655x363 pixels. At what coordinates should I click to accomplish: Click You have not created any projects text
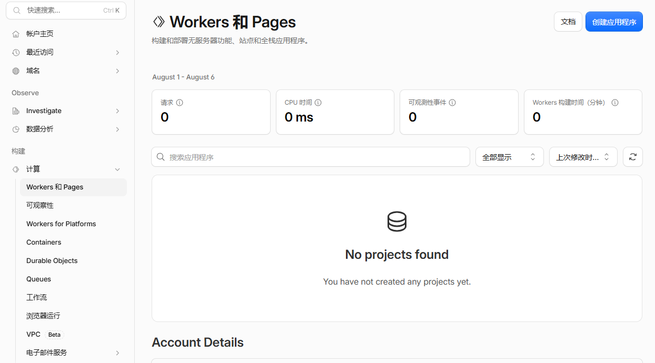pyautogui.click(x=397, y=282)
